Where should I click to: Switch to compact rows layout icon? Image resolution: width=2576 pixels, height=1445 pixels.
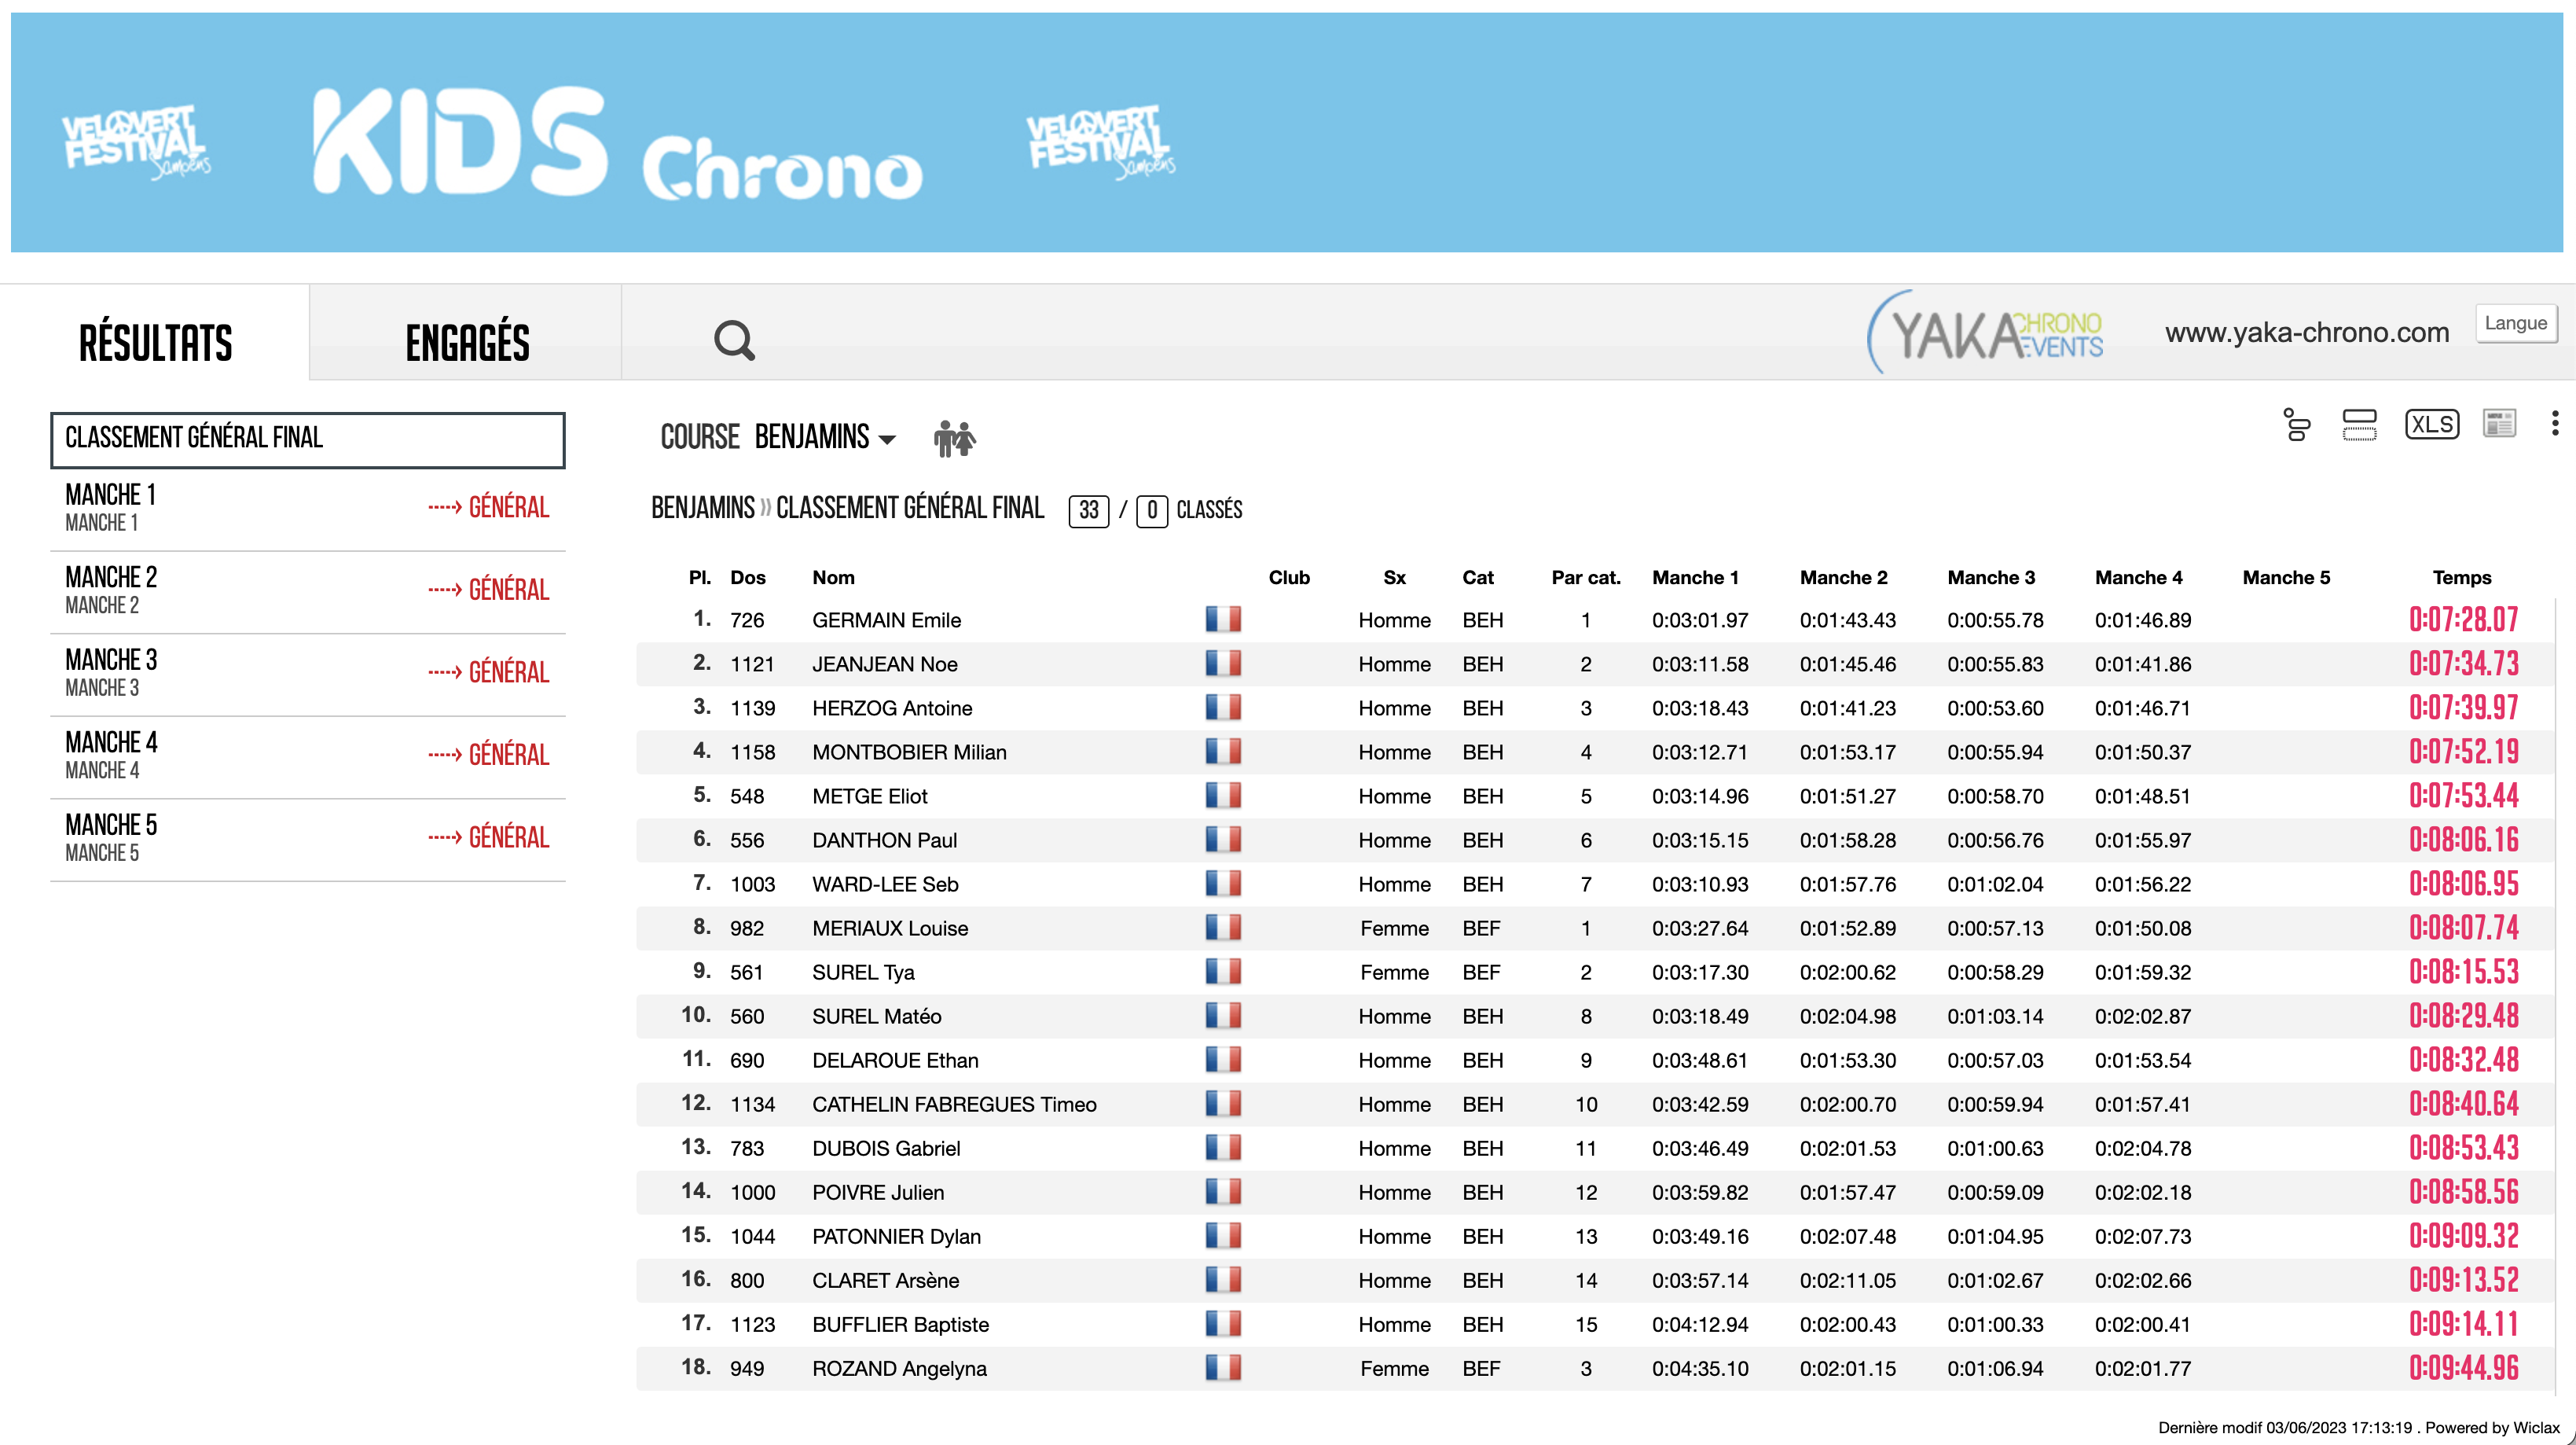2359,425
